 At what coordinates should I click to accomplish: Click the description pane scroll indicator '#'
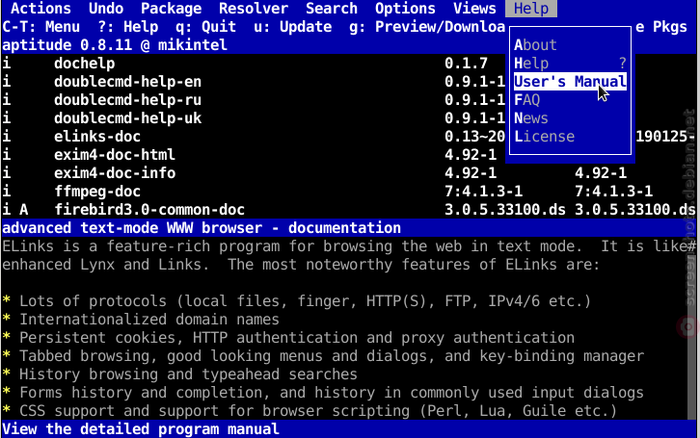tap(691, 246)
